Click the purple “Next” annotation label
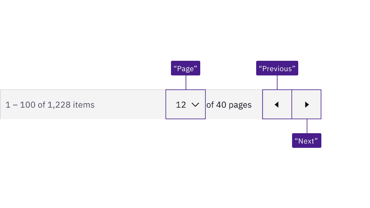This screenshot has width=370, height=208. (306, 140)
